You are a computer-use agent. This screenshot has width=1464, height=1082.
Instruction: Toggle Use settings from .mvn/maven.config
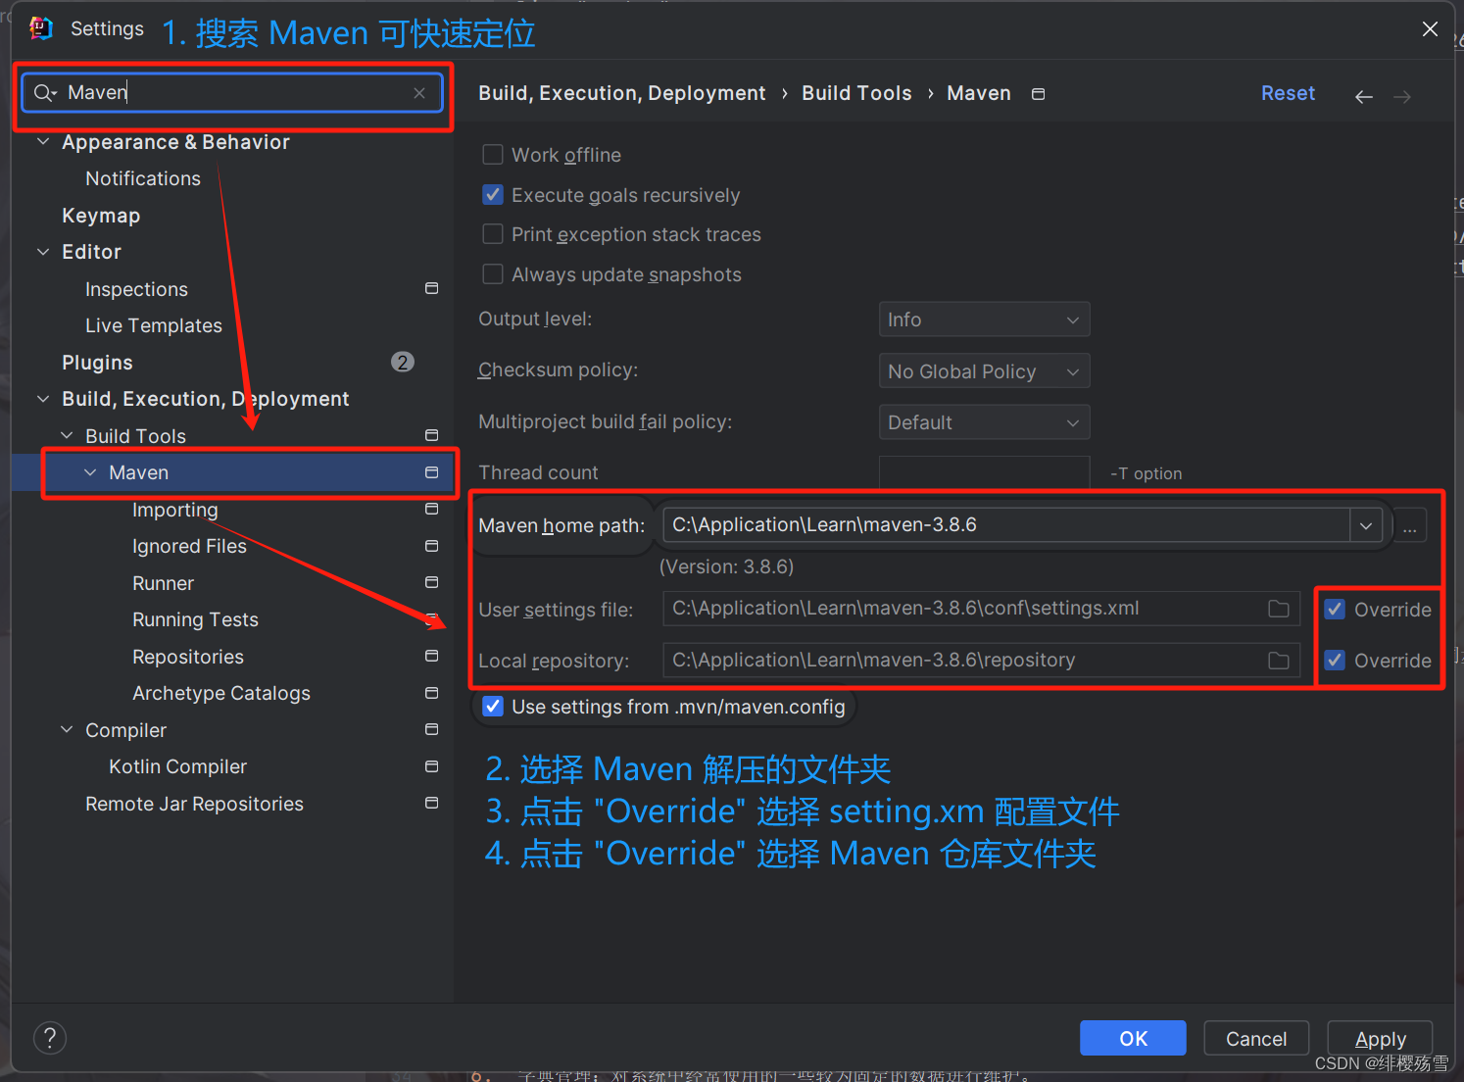(x=493, y=707)
